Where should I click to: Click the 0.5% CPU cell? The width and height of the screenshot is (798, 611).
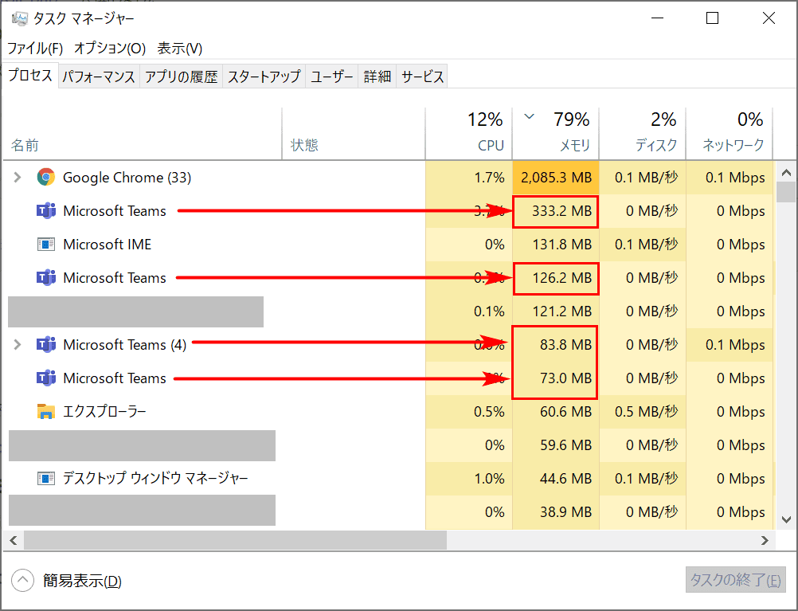tap(469, 411)
